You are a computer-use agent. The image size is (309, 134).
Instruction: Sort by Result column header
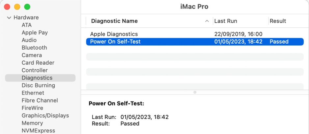pos(278,21)
